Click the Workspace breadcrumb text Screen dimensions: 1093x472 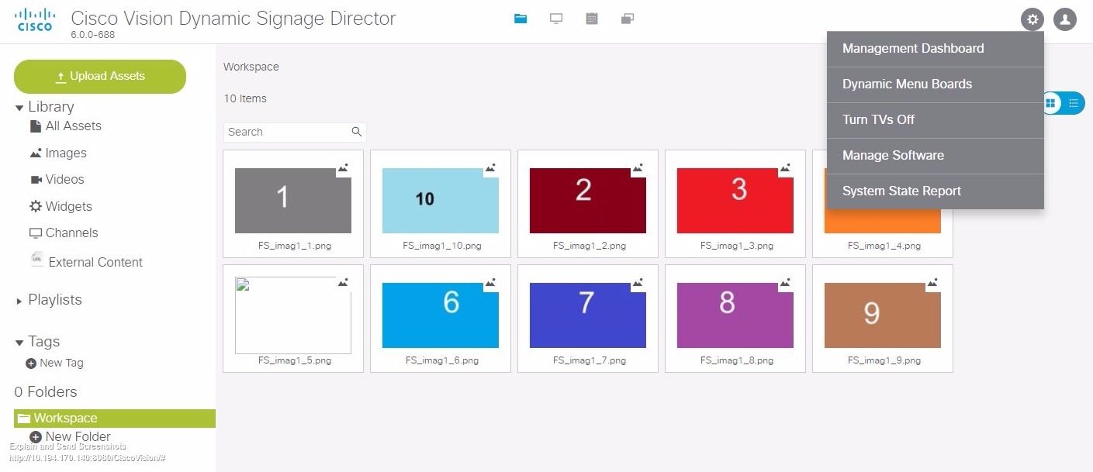(x=251, y=67)
